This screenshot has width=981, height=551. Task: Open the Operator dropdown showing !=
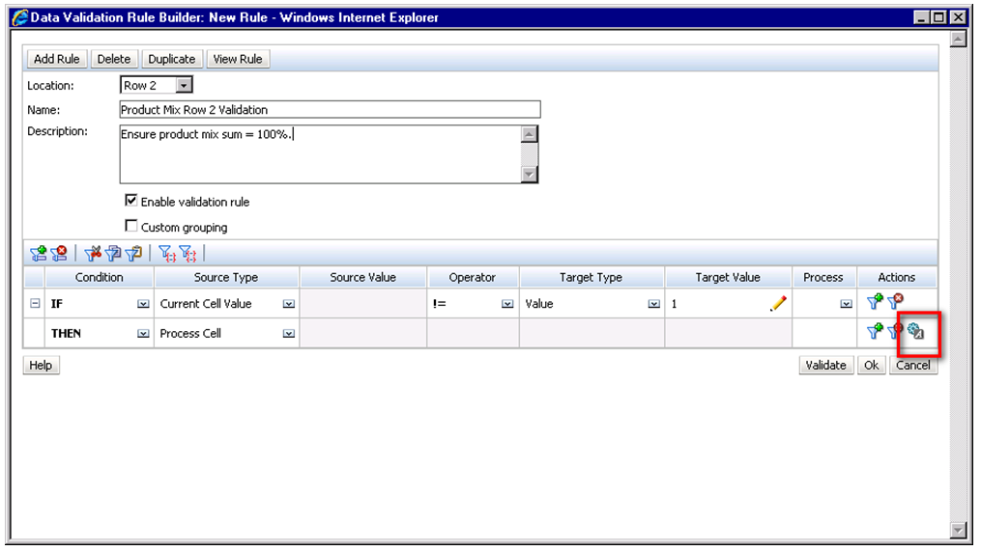pos(507,304)
